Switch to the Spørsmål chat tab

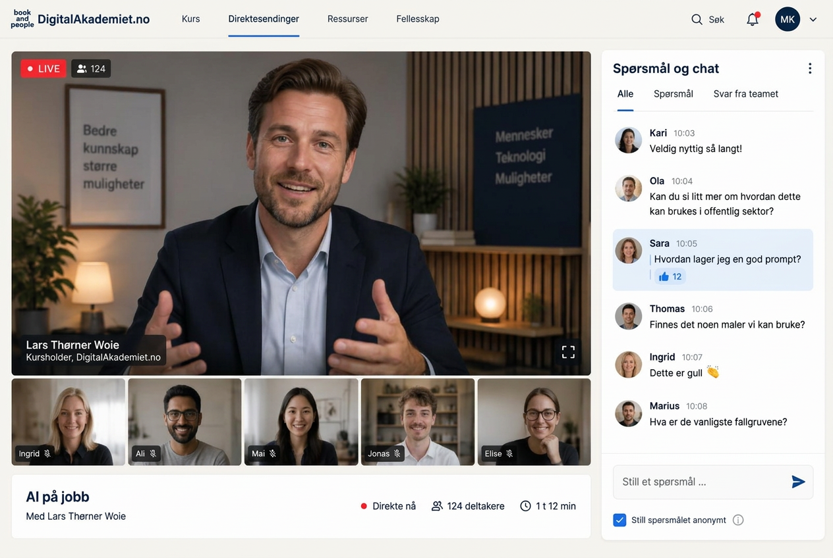pyautogui.click(x=674, y=94)
